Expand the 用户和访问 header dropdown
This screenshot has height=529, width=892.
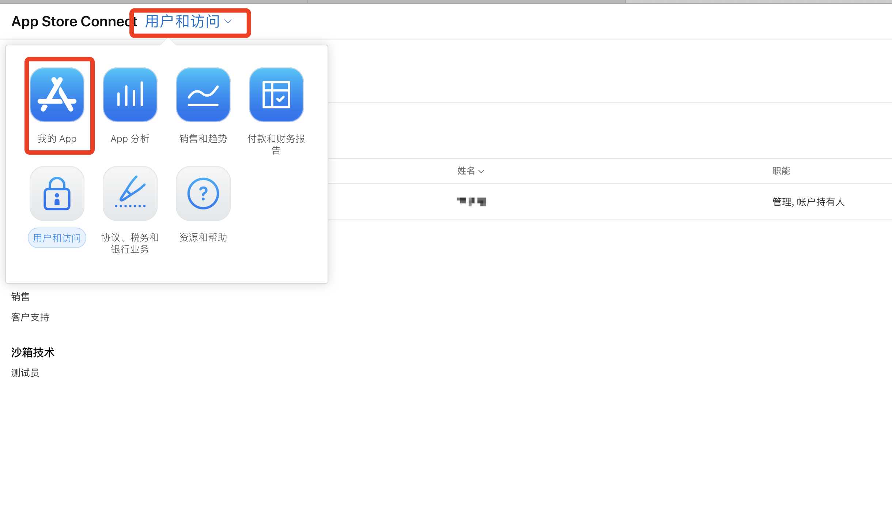tap(188, 22)
